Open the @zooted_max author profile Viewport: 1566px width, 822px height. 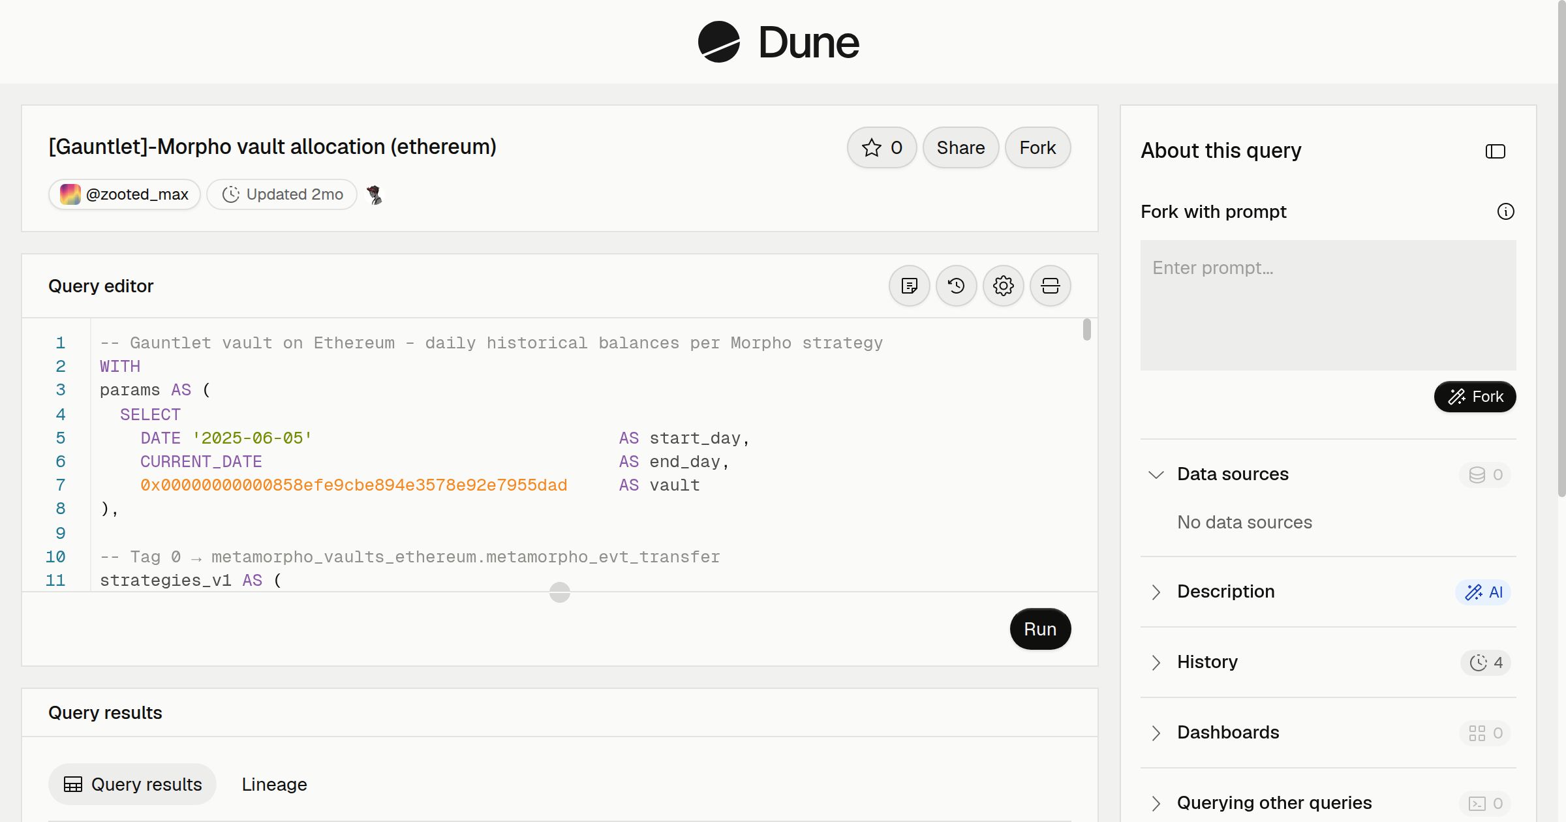tap(124, 194)
